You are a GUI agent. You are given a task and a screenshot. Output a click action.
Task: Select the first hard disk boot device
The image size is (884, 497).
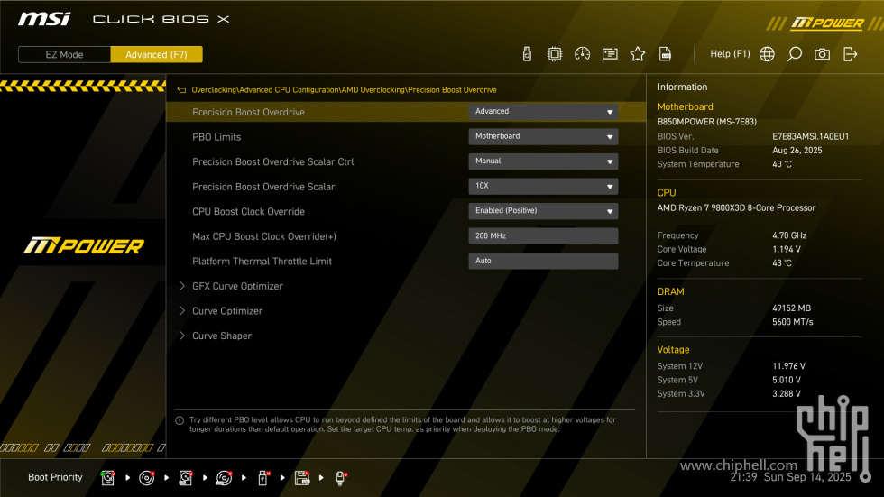[x=107, y=478]
